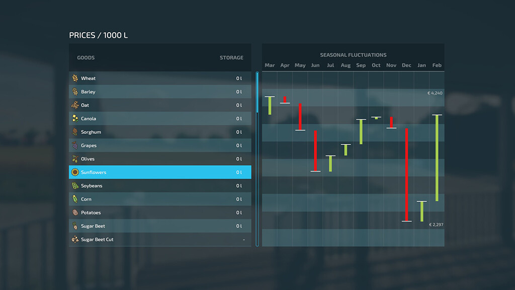This screenshot has height=290, width=515.
Task: Click the Canola flower icon
Action: click(x=75, y=119)
